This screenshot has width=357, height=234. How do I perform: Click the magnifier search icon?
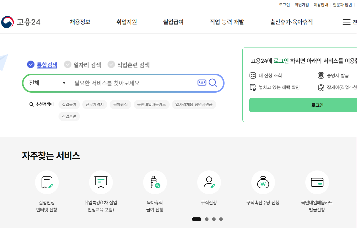213,83
